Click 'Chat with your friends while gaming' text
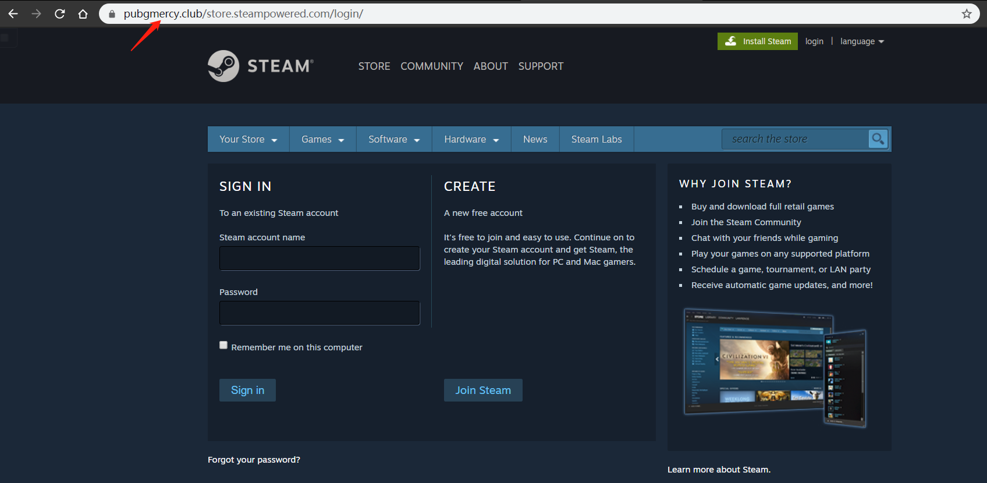The height and width of the screenshot is (483, 987). point(765,238)
